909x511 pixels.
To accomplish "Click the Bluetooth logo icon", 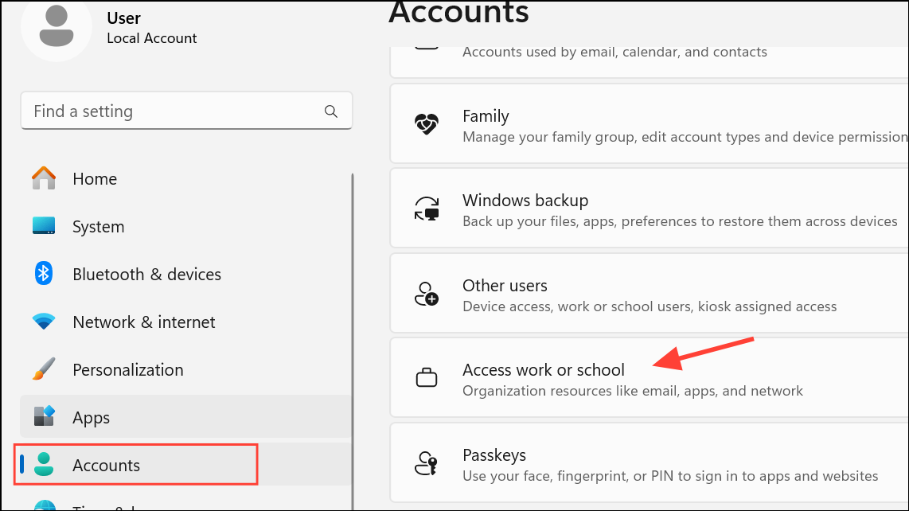I will 44,273.
